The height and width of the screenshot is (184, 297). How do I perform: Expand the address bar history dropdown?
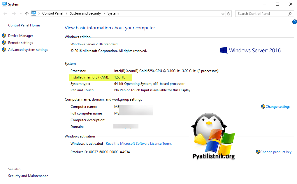click(223, 14)
